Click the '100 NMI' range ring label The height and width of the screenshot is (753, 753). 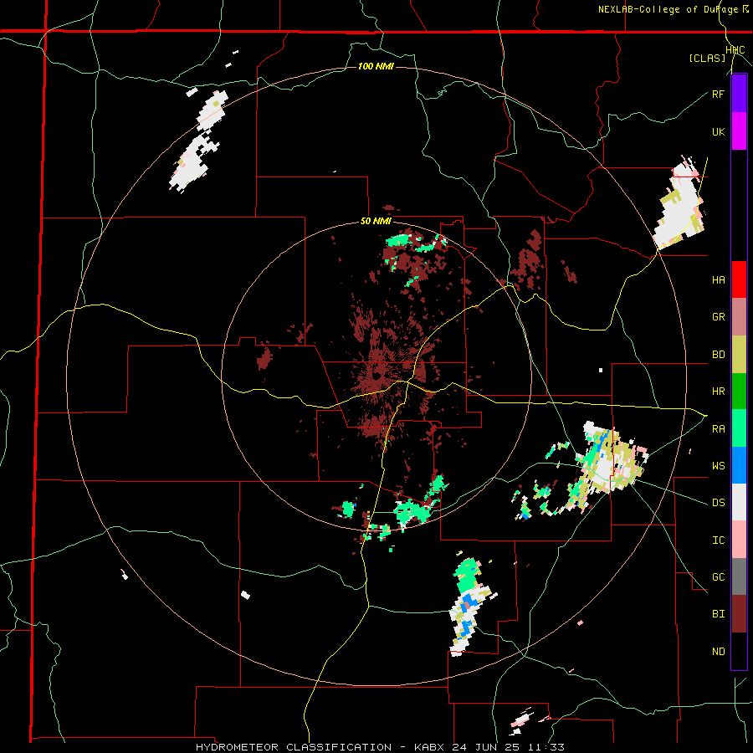click(x=376, y=66)
